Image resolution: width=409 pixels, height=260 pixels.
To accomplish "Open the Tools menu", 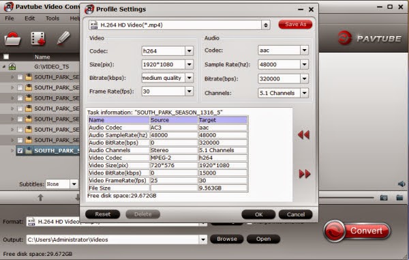I will (x=52, y=18).
